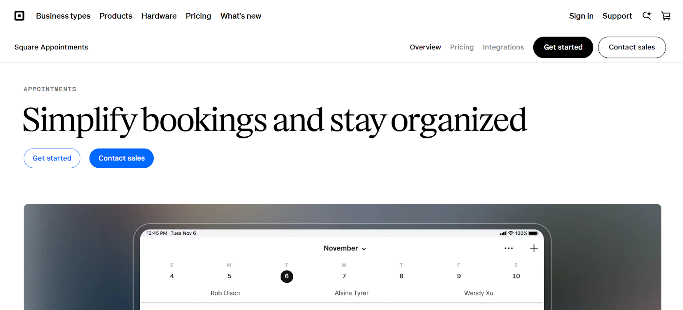
Task: Select the highlighted date 6 circle
Action: [x=287, y=276]
